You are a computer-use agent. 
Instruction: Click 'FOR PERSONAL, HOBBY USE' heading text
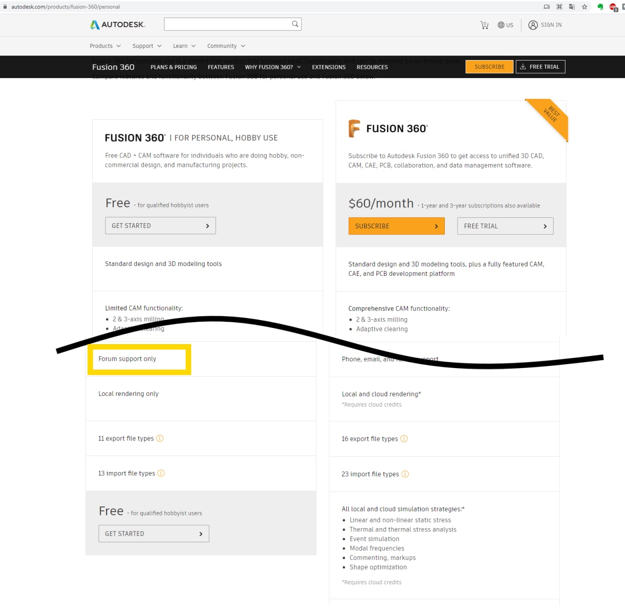[x=226, y=138]
